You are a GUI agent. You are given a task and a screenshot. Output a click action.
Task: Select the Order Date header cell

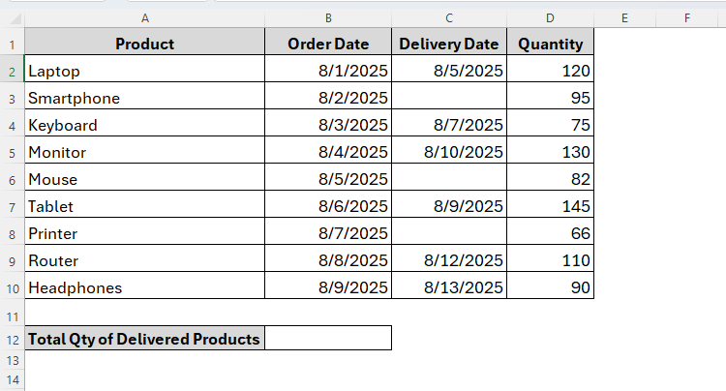point(328,44)
